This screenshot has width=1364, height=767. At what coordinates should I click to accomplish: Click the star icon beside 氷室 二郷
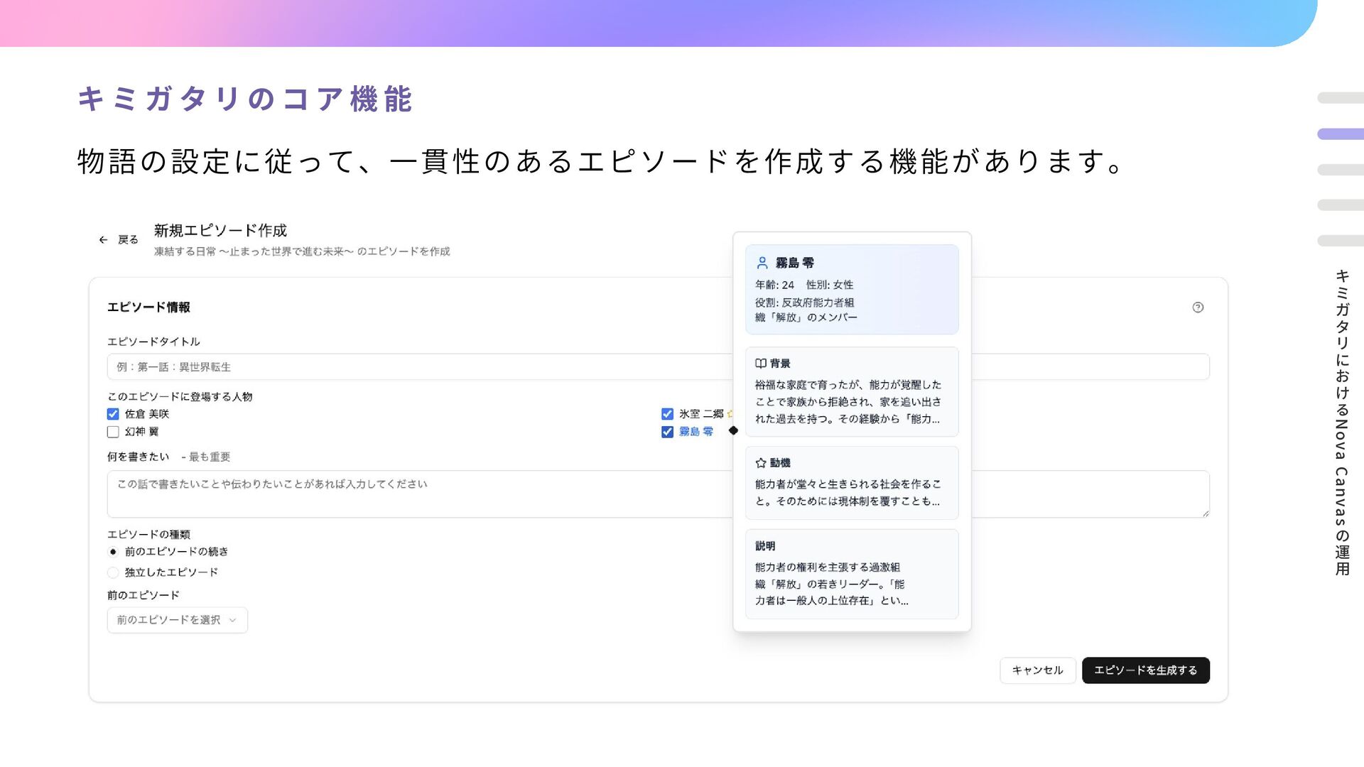pyautogui.click(x=730, y=414)
